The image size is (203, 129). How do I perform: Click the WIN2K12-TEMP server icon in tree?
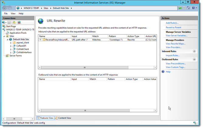pos(4,30)
